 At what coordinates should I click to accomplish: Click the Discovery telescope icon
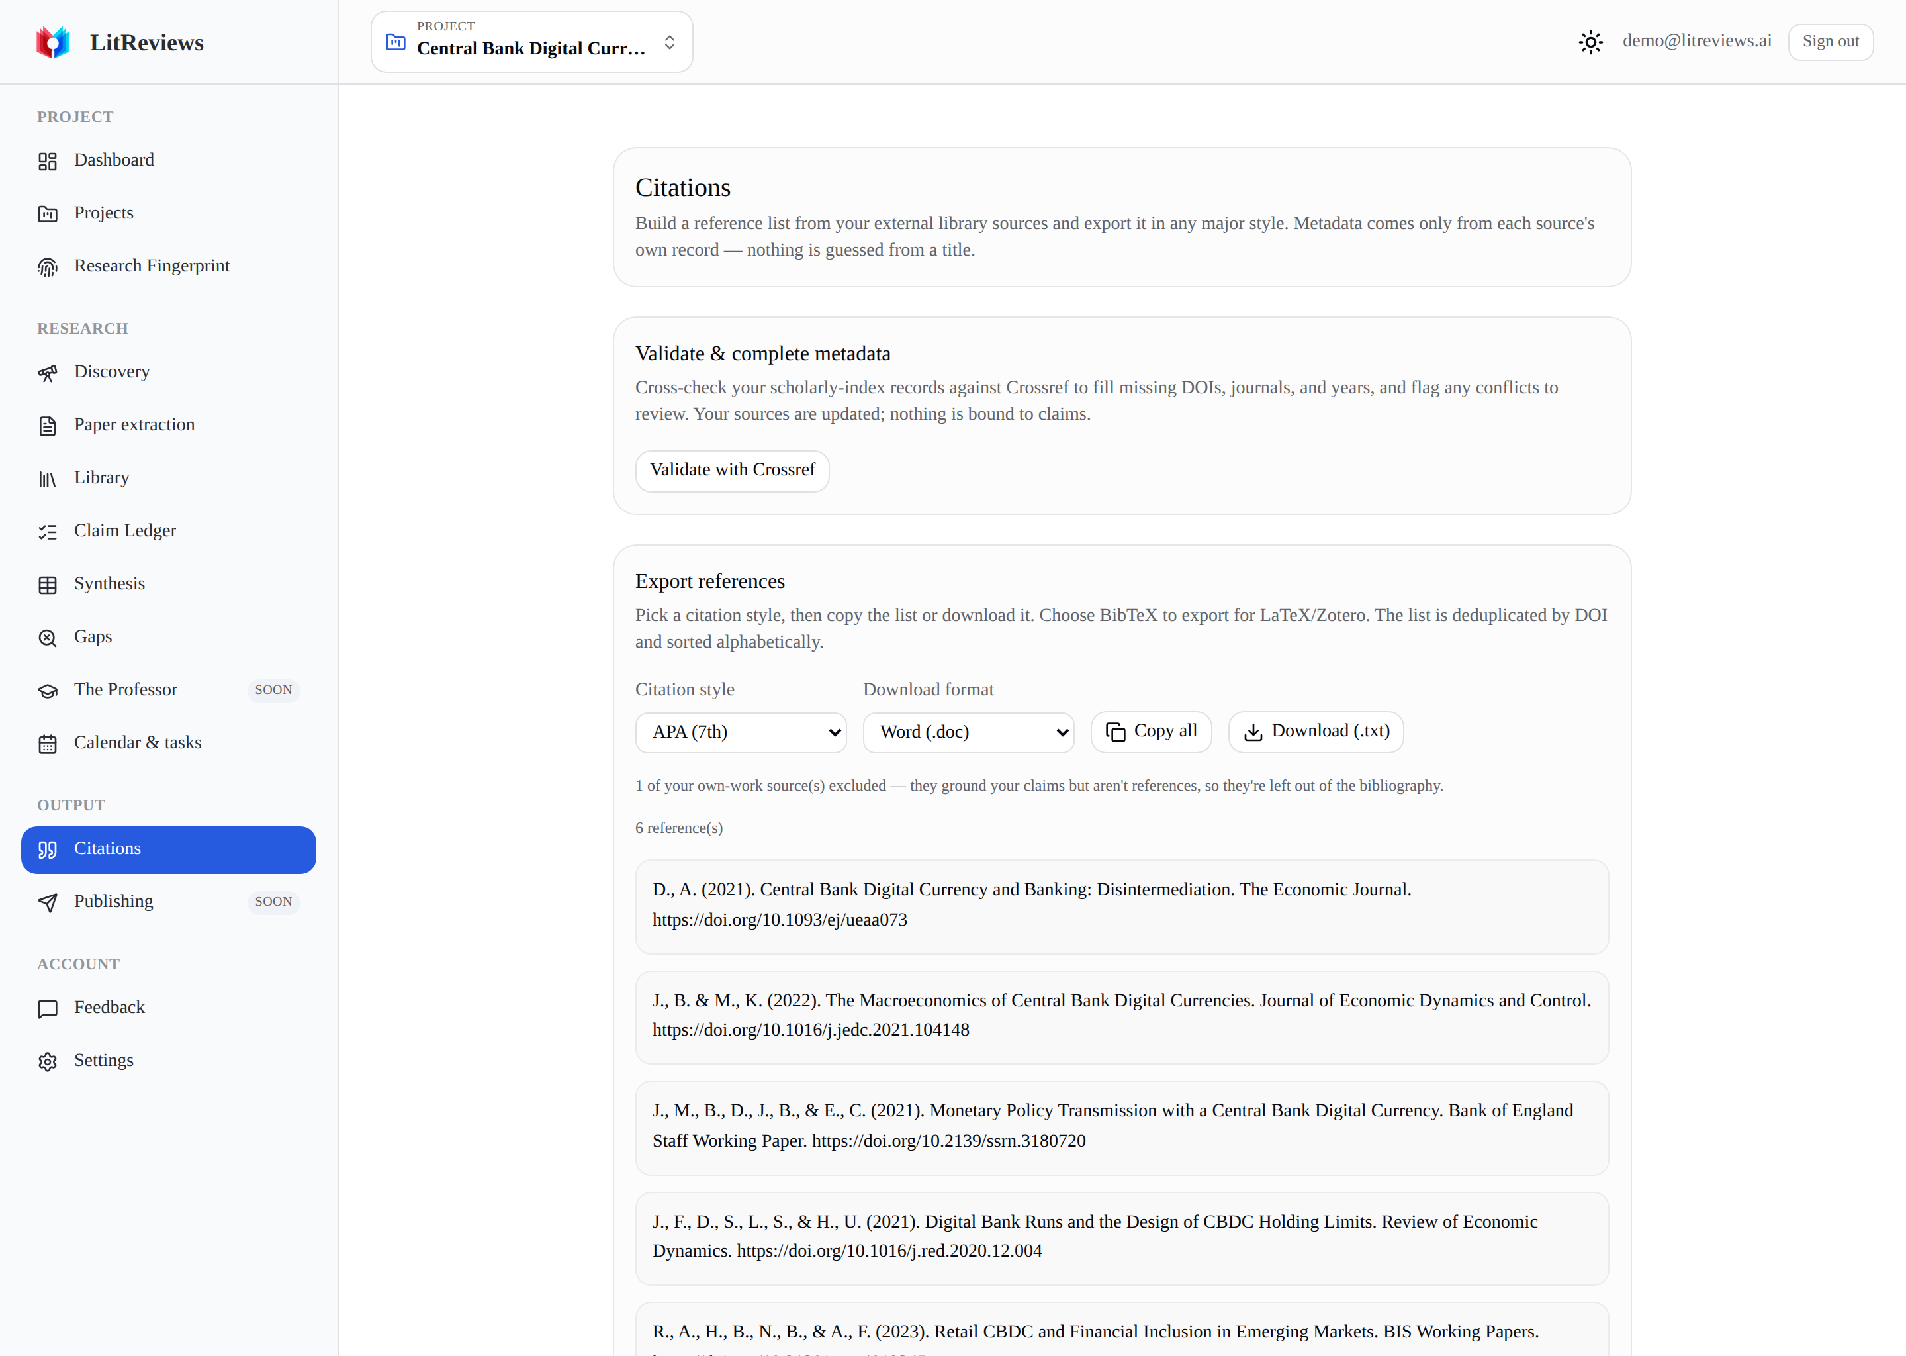pyautogui.click(x=48, y=373)
